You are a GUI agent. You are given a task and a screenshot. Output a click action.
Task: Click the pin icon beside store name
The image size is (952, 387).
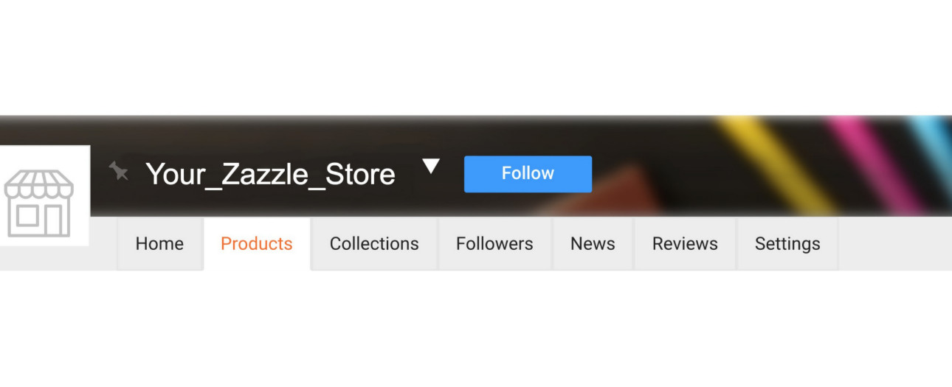[x=118, y=172]
